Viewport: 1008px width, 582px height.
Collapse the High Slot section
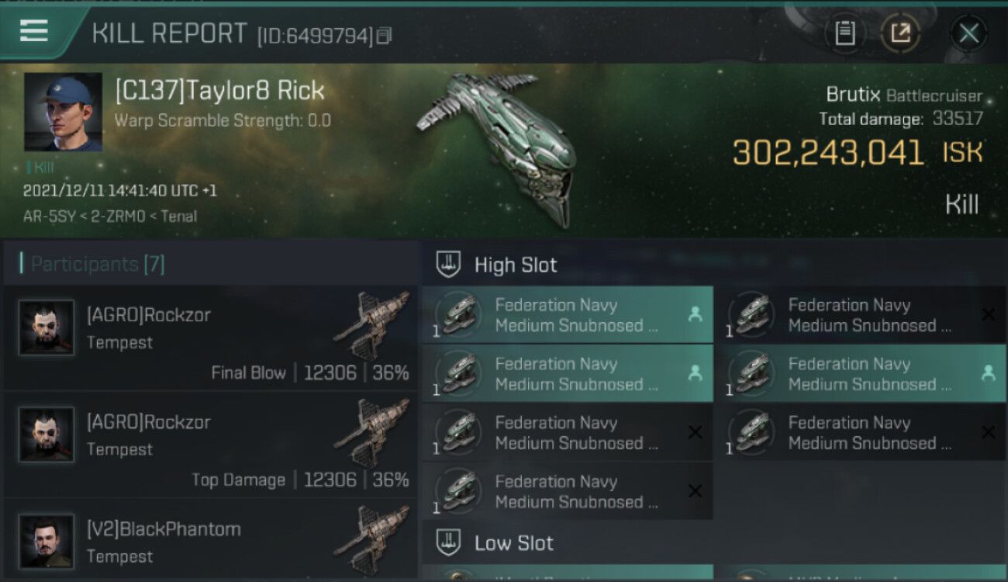[450, 265]
